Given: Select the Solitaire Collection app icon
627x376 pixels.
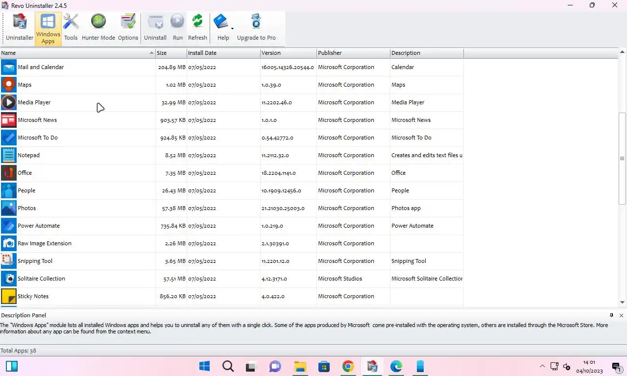Looking at the screenshot, I should (9, 279).
